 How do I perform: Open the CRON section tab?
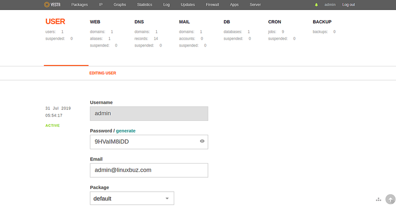275,22
